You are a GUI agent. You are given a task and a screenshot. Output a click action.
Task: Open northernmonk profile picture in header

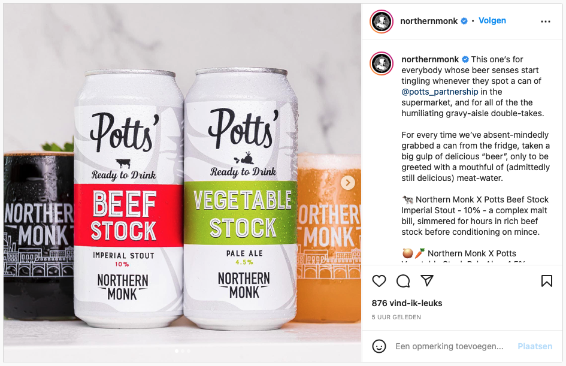click(382, 22)
